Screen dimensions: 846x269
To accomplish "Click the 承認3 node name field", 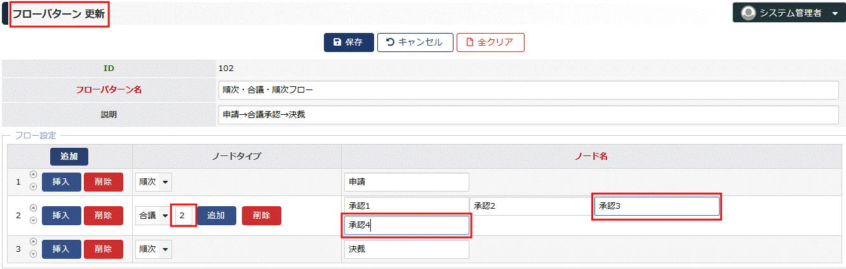I will click(x=657, y=206).
